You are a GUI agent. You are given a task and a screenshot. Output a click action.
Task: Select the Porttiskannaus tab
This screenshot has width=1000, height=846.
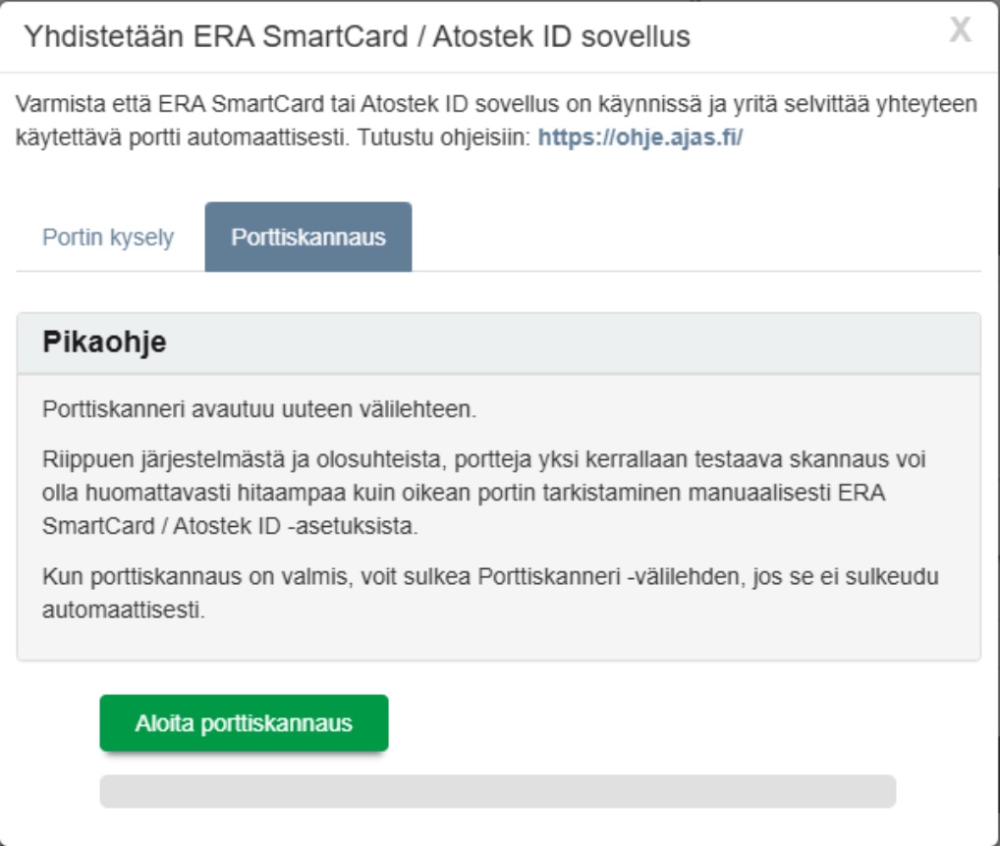click(307, 238)
